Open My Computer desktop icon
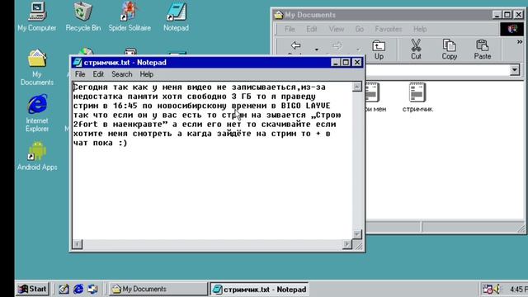The height and width of the screenshot is (297, 528). pos(37,16)
